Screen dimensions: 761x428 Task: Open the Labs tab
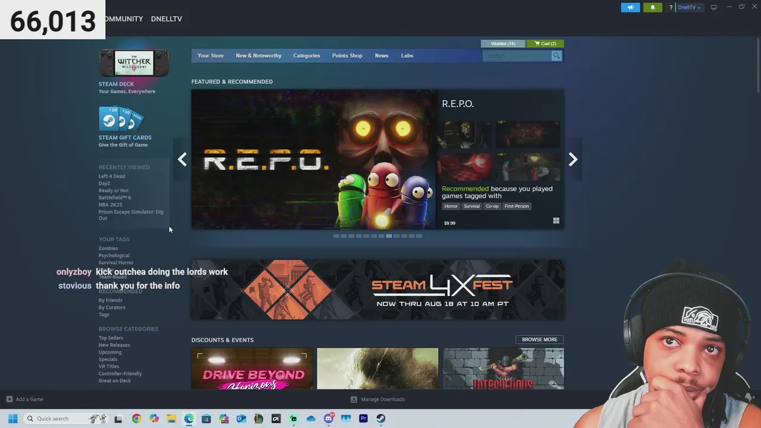click(x=407, y=56)
